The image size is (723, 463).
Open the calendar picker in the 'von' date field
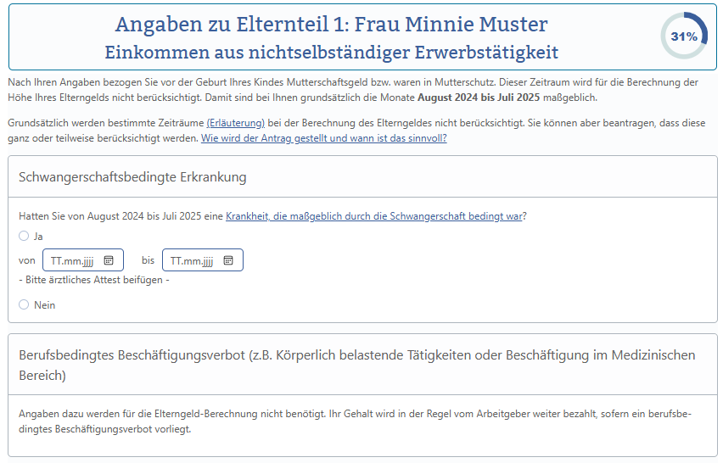(x=109, y=260)
